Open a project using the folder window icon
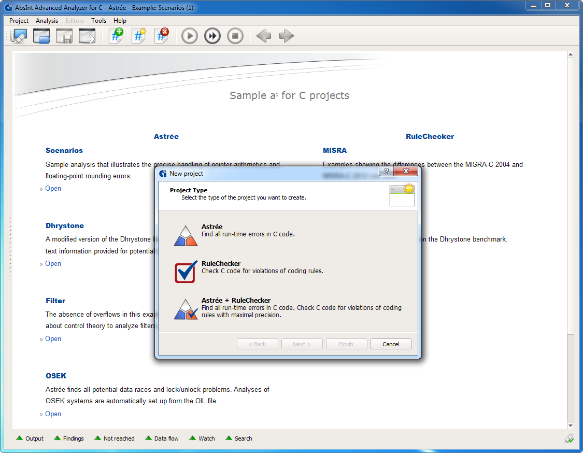Image resolution: width=583 pixels, height=453 pixels. tap(41, 36)
